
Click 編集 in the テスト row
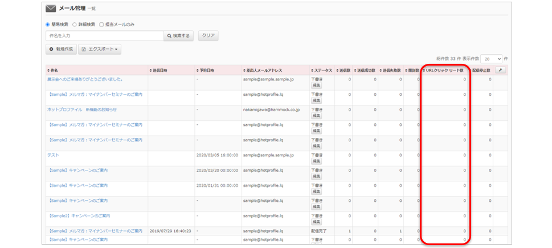pos(316,161)
